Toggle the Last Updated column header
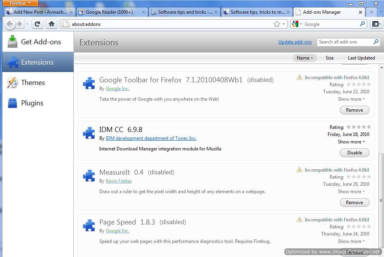Viewport: 384px width, 257px height. (361, 58)
